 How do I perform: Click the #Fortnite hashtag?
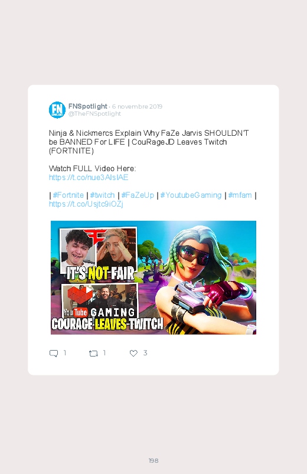pos(68,195)
